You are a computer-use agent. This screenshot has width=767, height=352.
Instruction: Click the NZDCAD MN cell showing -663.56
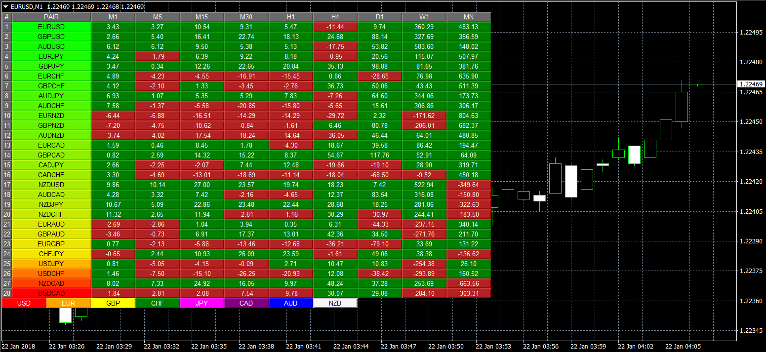point(468,283)
